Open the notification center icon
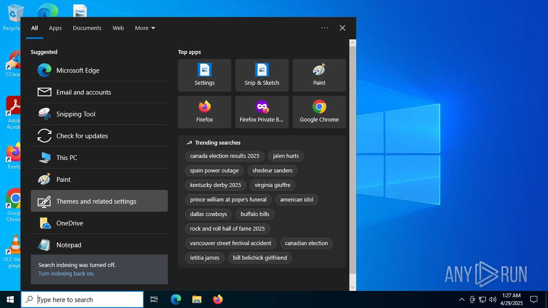This screenshot has height=308, width=548. (x=534, y=299)
